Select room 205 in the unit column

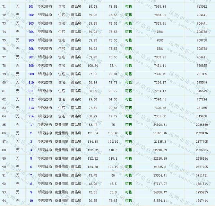[x=31, y=40]
